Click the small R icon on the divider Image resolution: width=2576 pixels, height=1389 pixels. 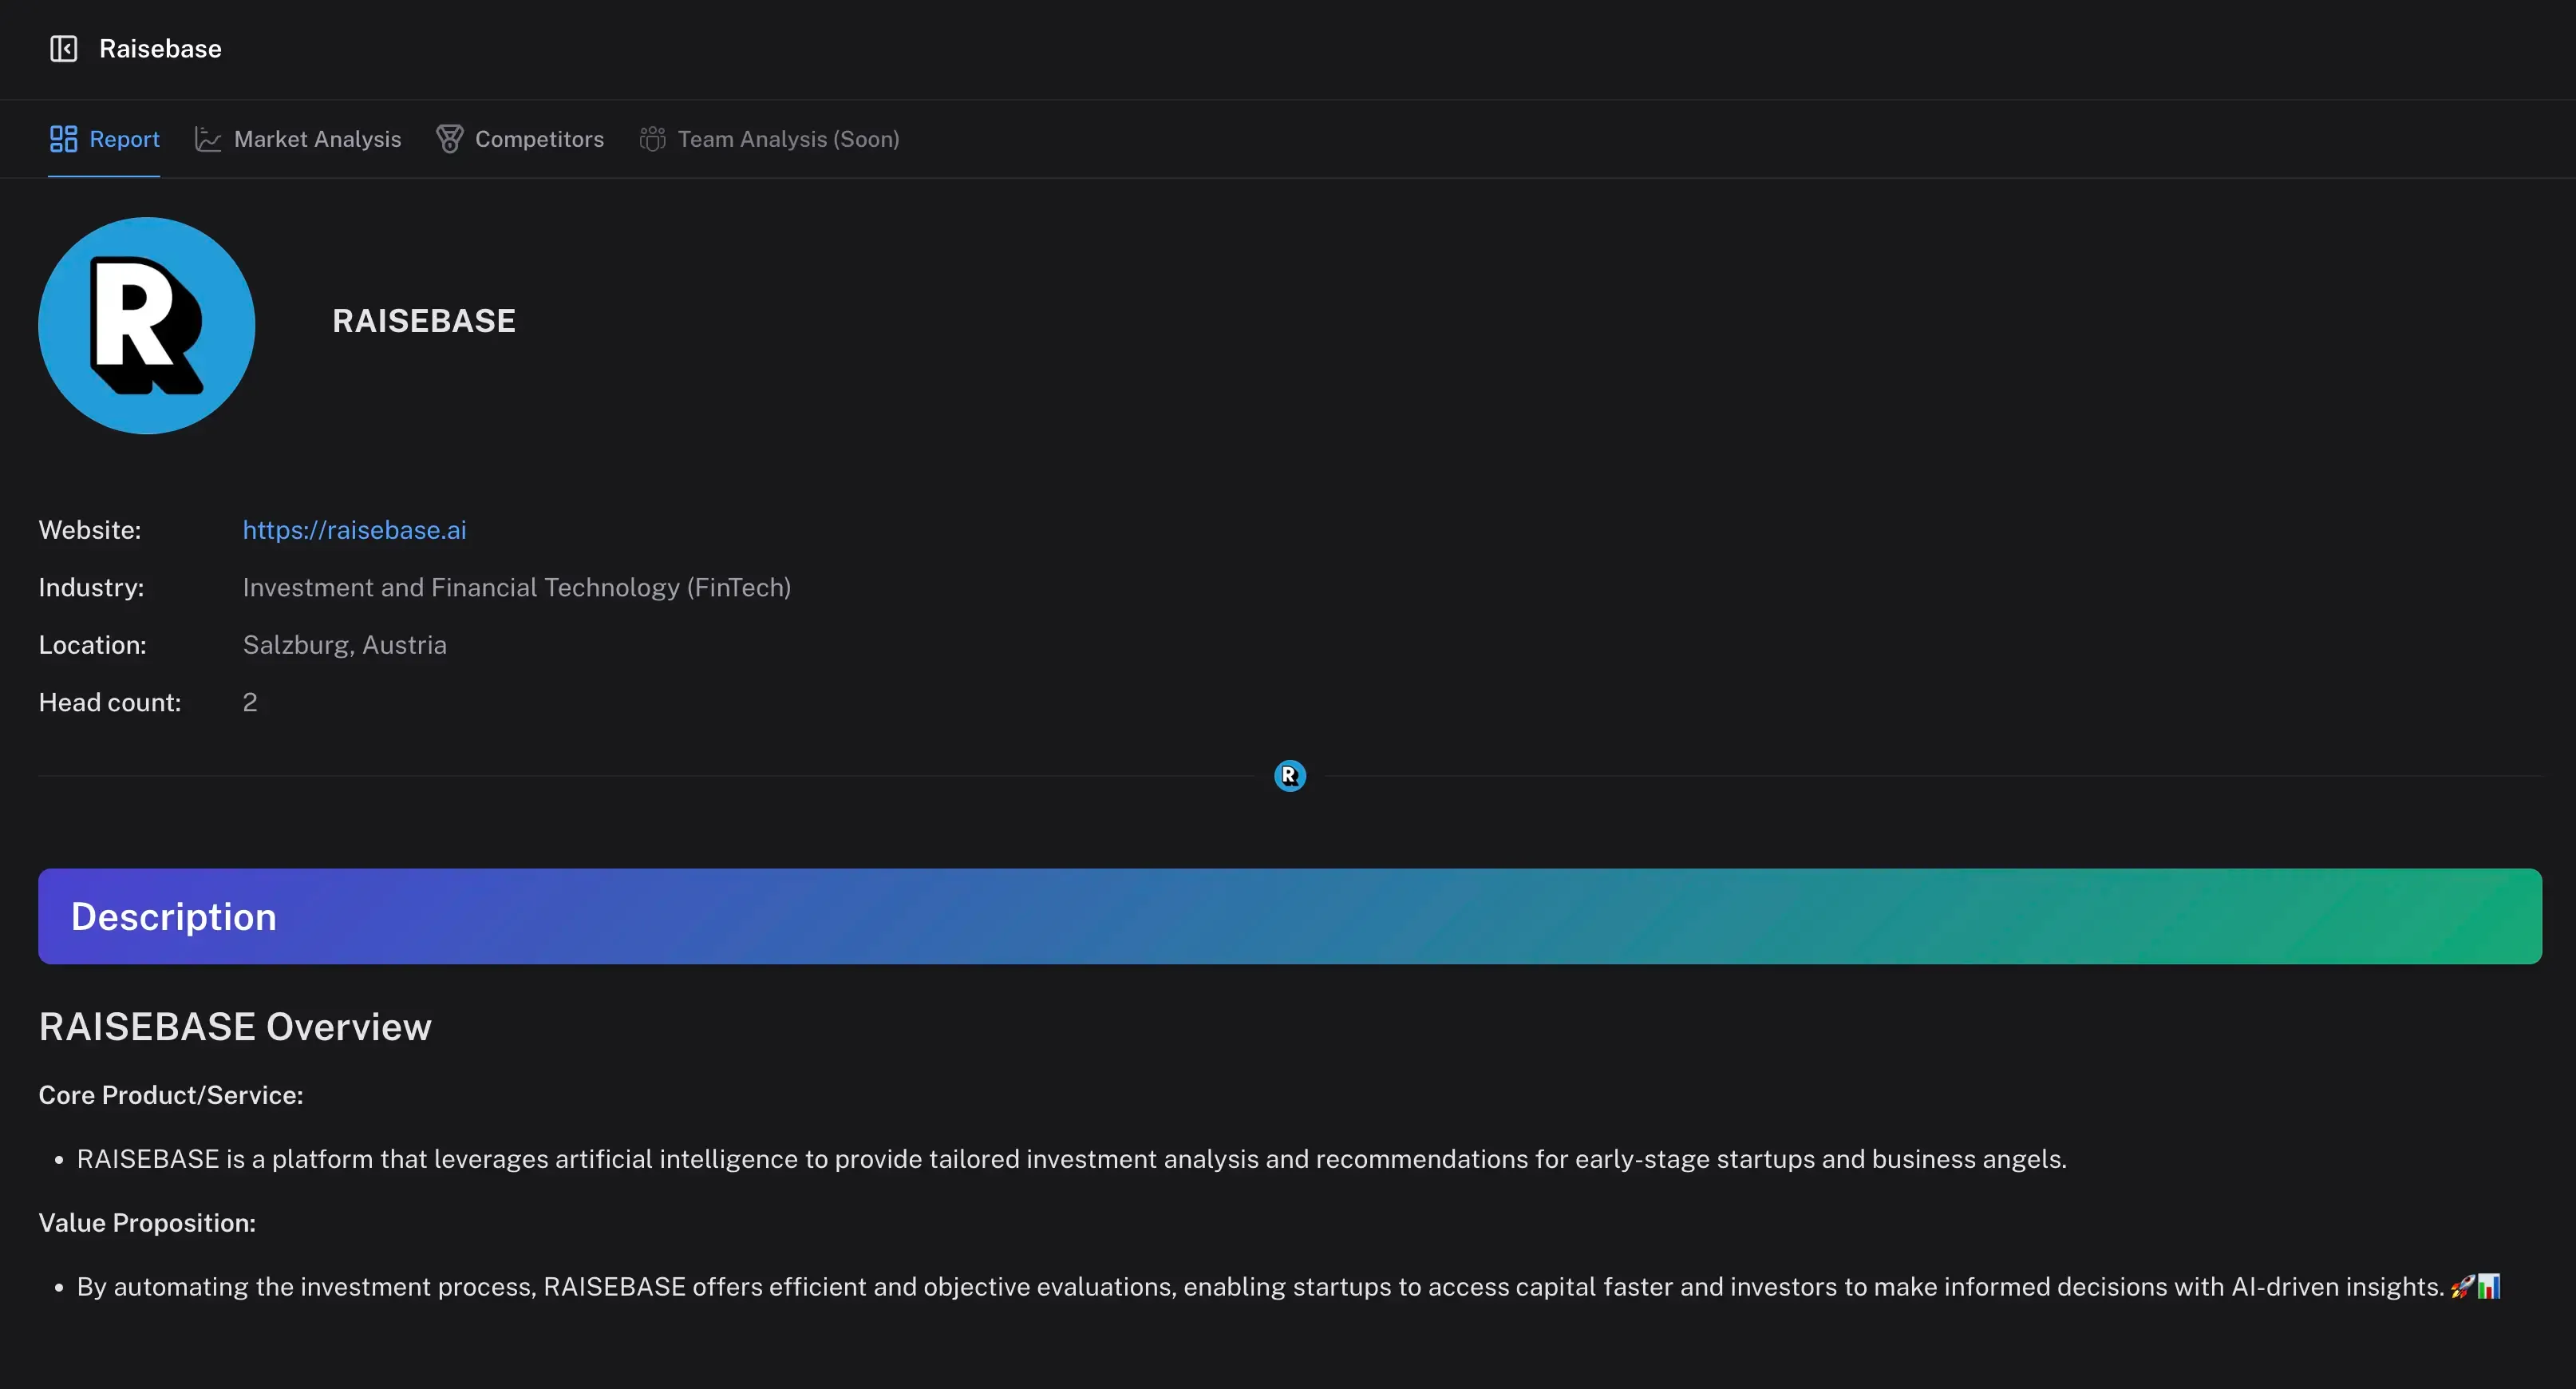pyautogui.click(x=1289, y=776)
